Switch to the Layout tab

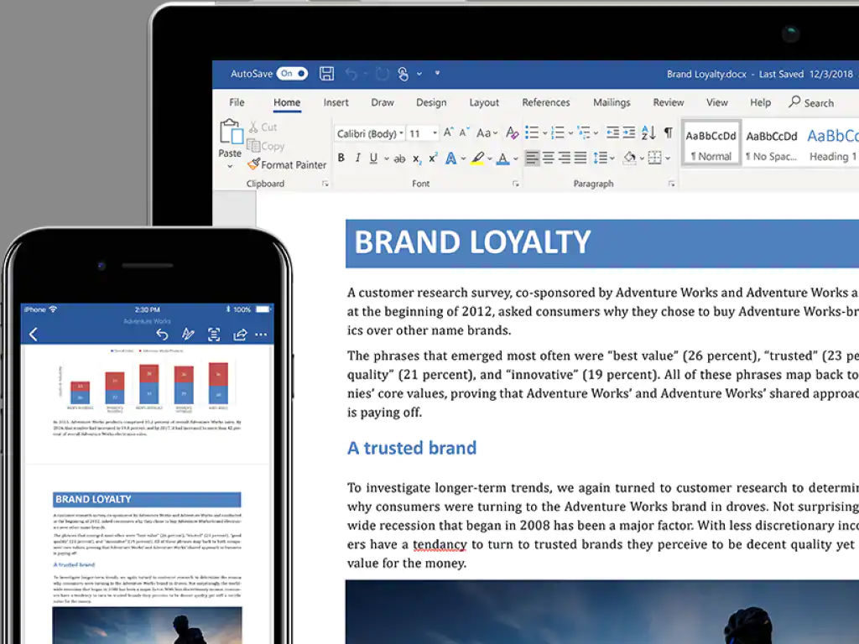pyautogui.click(x=484, y=102)
